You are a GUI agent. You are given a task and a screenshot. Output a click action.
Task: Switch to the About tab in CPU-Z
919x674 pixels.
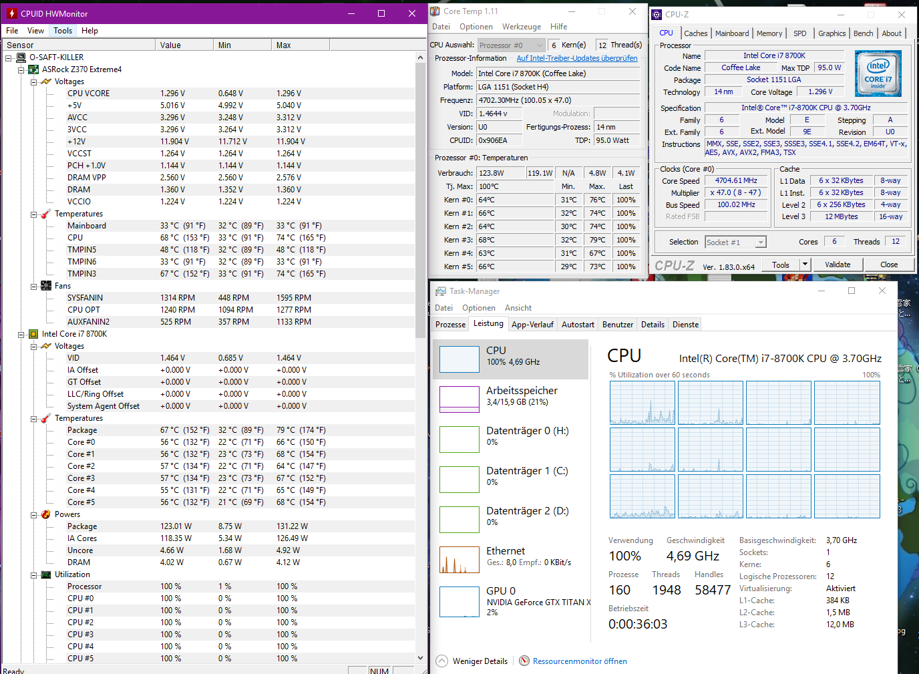pos(892,33)
